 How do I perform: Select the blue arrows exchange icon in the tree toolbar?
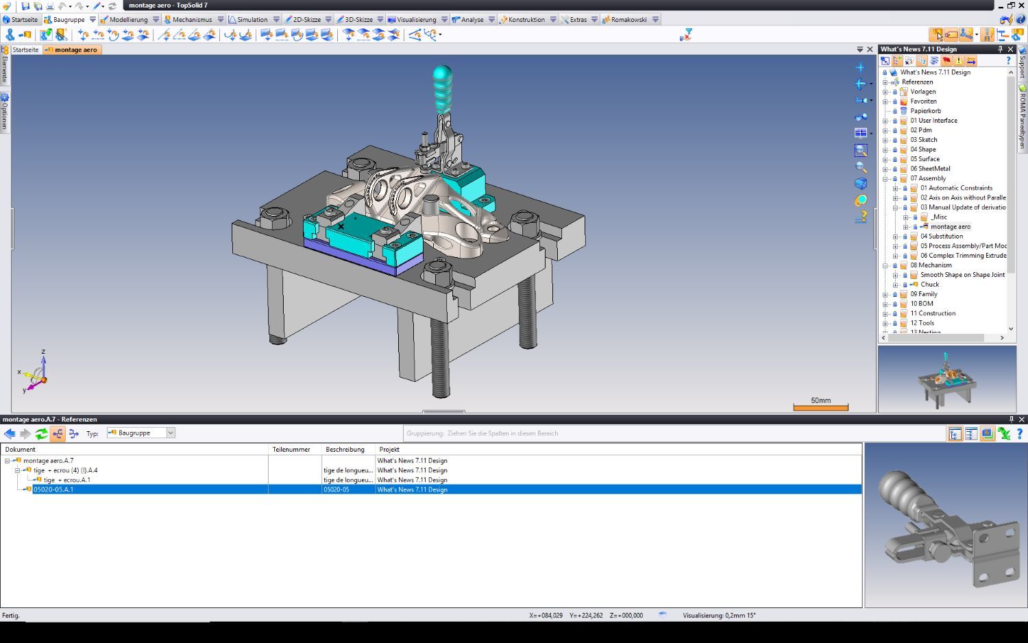[x=971, y=60]
